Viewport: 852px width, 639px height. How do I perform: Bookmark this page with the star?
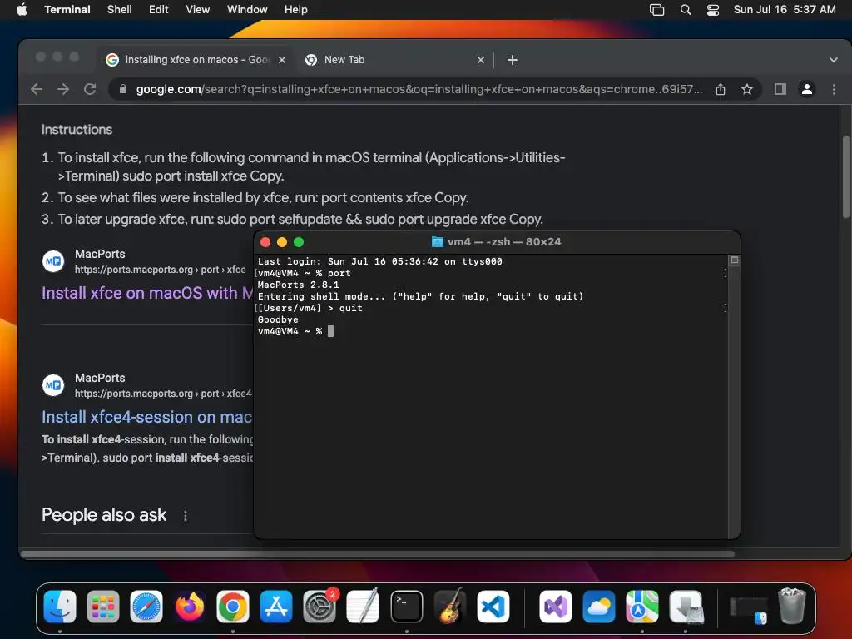coord(747,89)
